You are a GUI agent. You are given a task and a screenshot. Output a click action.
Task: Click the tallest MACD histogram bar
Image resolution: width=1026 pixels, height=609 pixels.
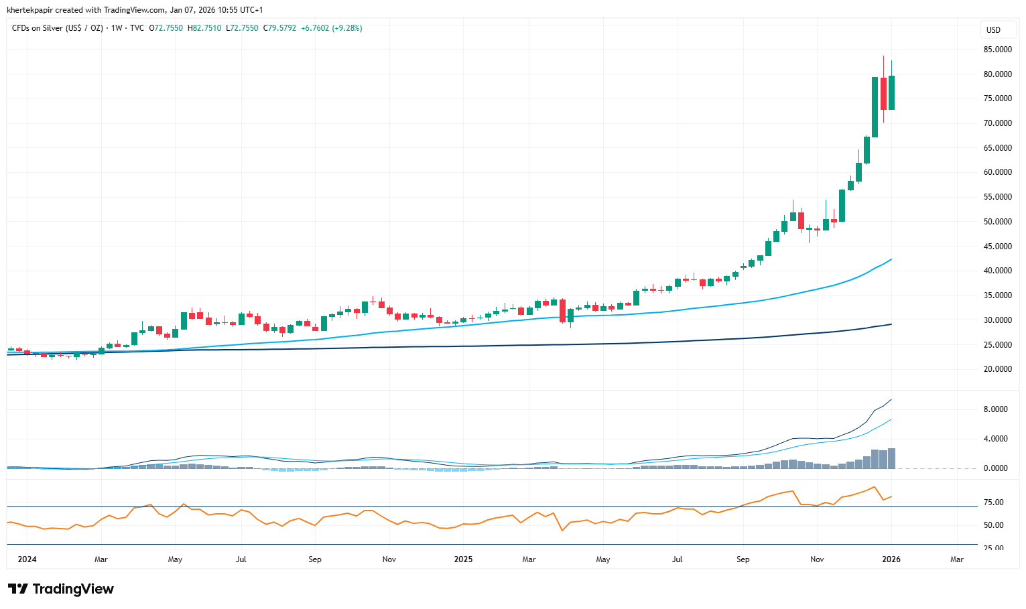(891, 458)
